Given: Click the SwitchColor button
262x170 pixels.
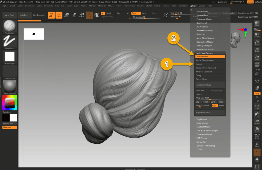Looking at the screenshot, I should pos(9,124).
